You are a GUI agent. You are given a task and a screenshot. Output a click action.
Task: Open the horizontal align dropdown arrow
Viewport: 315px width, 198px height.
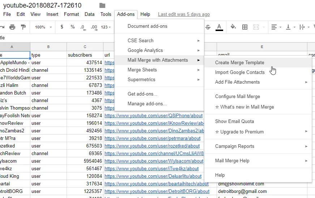point(280,27)
